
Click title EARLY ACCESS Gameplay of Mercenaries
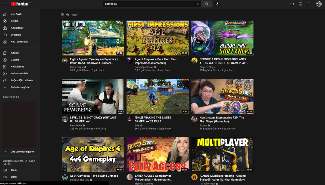(x=153, y=178)
